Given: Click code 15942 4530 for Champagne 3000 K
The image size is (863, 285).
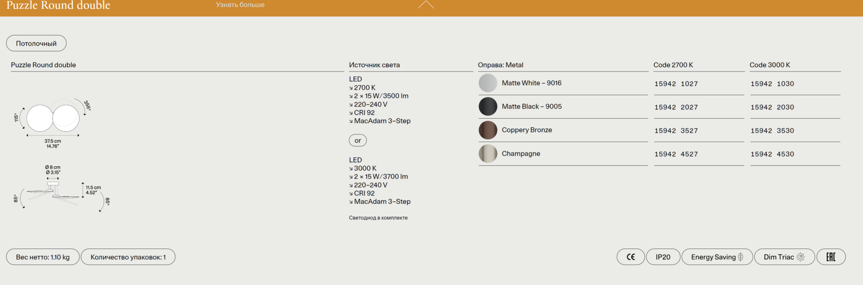Looking at the screenshot, I should pos(772,154).
